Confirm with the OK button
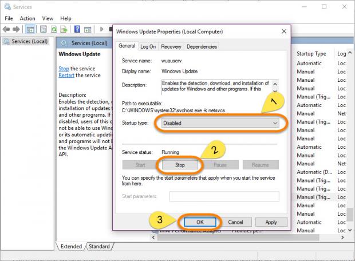Screen dimensions: 355x261 (200, 222)
